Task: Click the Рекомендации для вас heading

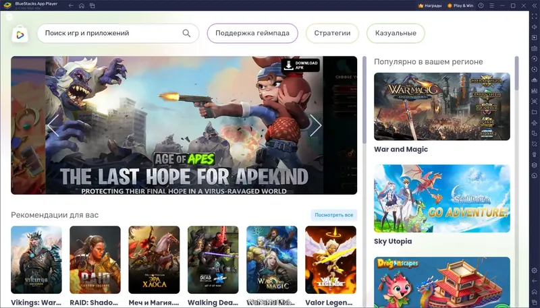Action: coord(55,215)
